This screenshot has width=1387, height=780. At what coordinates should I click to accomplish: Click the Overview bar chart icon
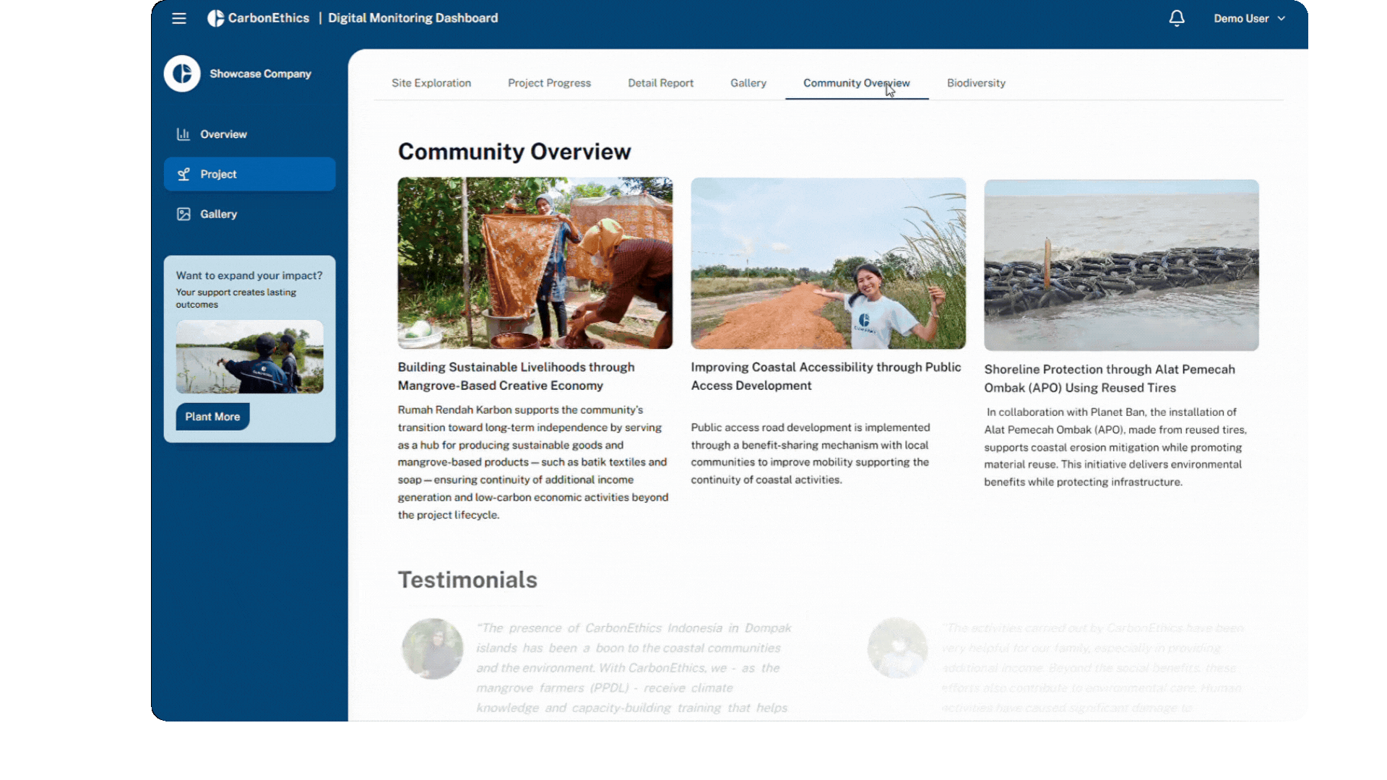click(x=183, y=134)
